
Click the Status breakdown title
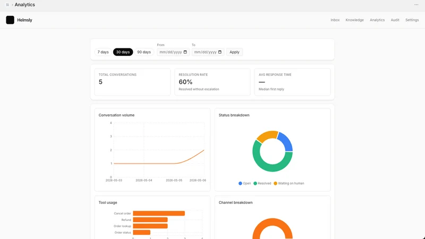pos(234,115)
